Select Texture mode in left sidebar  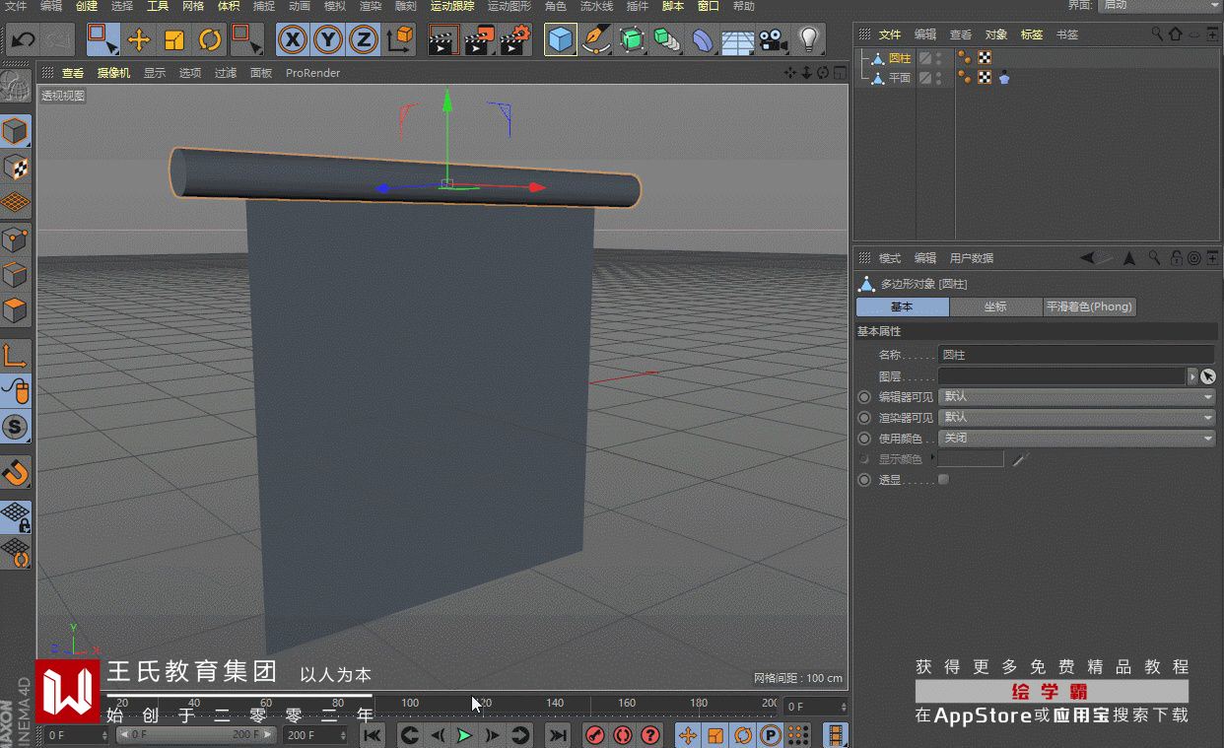pyautogui.click(x=16, y=168)
